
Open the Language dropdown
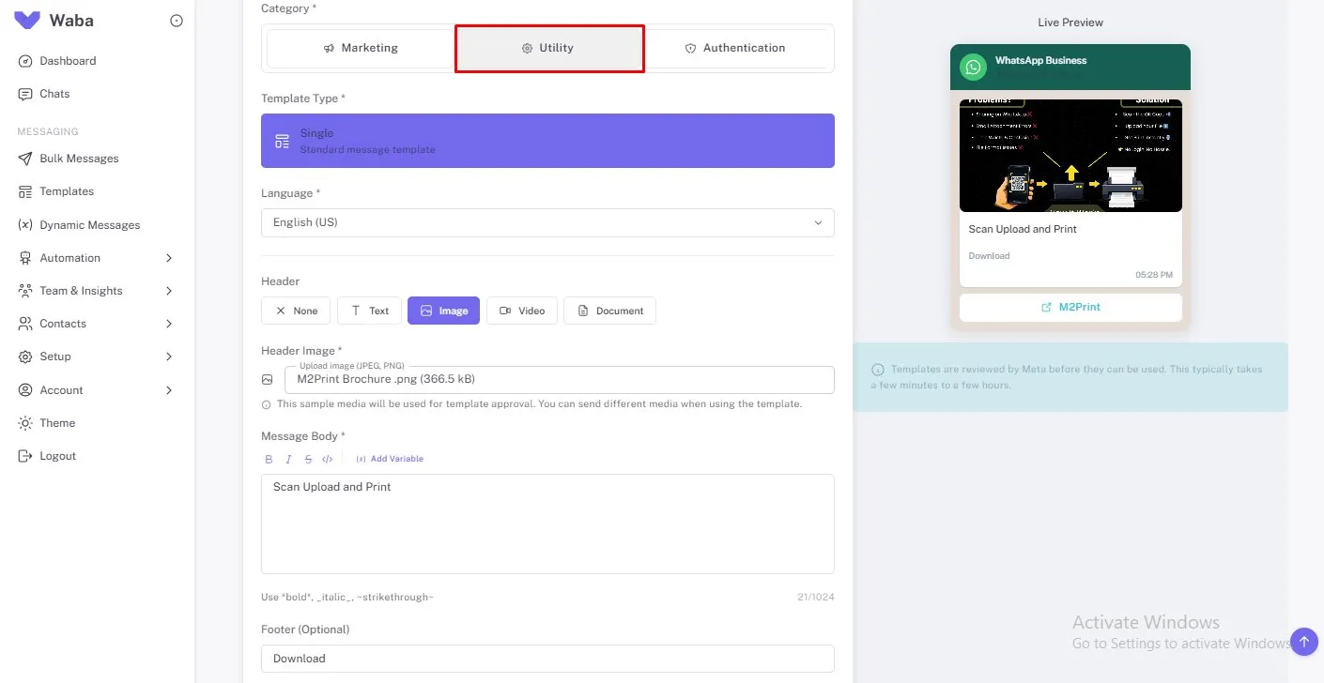coord(547,222)
